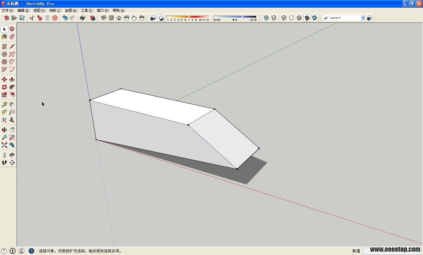Image resolution: width=423 pixels, height=255 pixels.
Task: Create a new file from toolbar
Action: 7,18
